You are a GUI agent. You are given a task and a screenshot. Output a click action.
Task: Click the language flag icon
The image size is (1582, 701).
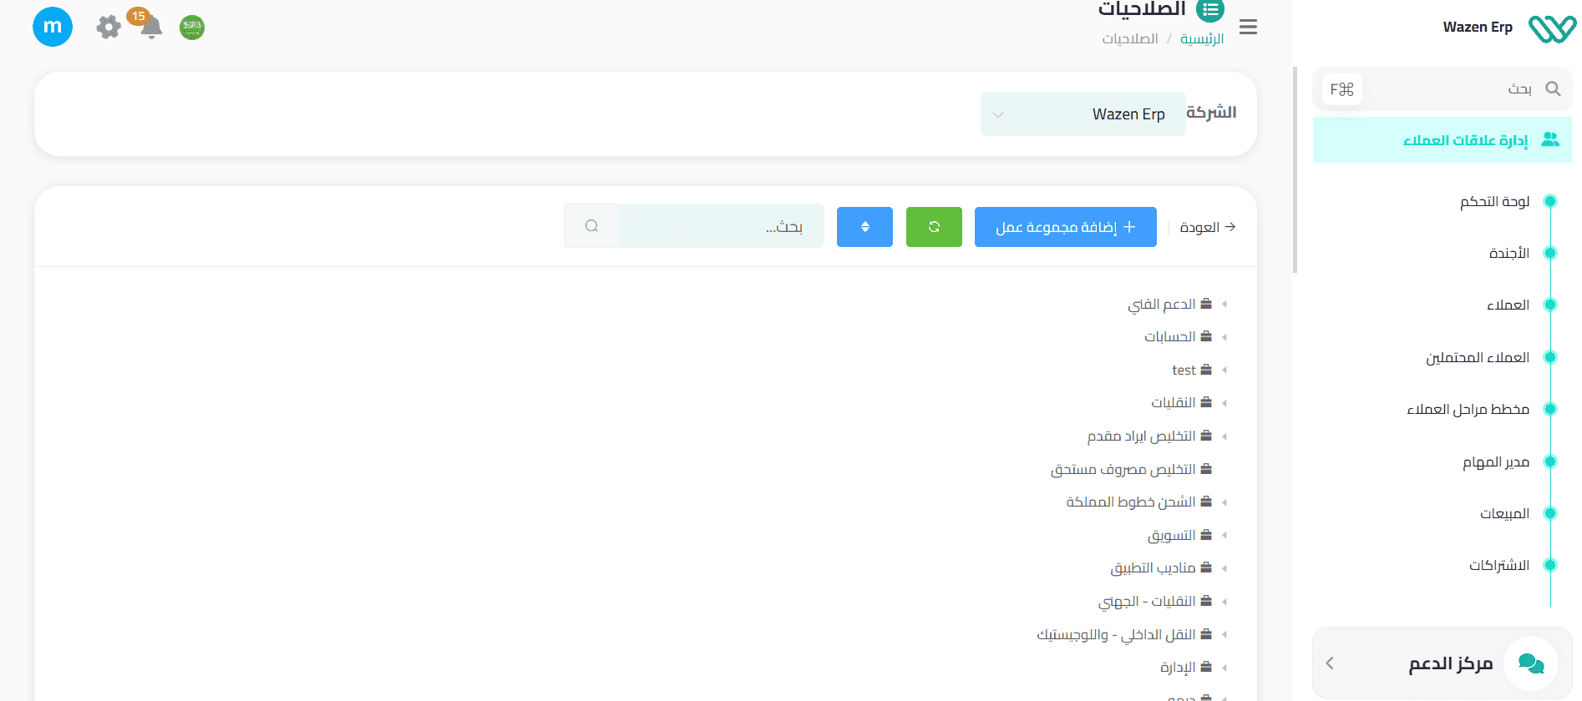[192, 28]
